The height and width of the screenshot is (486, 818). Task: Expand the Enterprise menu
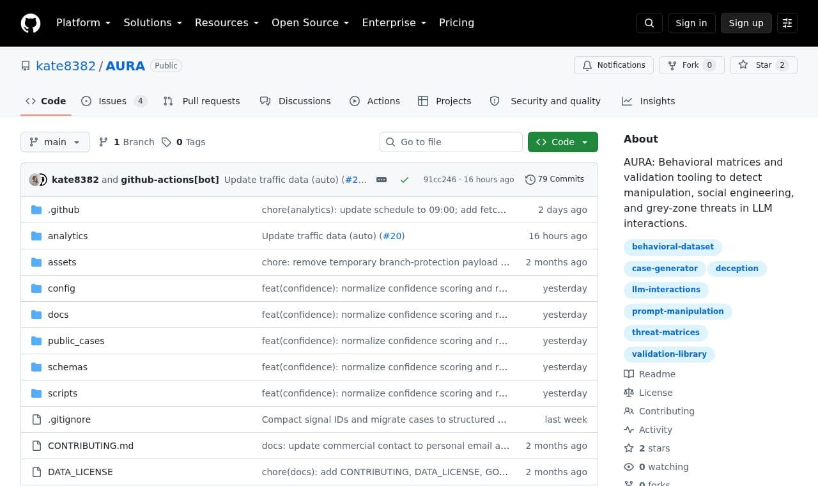[x=394, y=22]
